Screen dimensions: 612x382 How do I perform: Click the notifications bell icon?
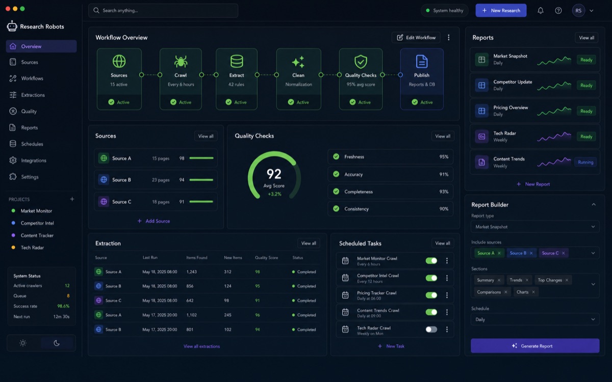tap(541, 10)
